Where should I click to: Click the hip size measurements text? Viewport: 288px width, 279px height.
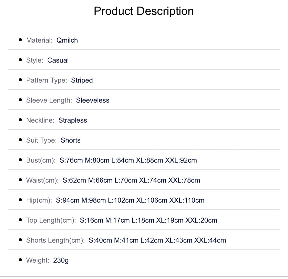130,200
